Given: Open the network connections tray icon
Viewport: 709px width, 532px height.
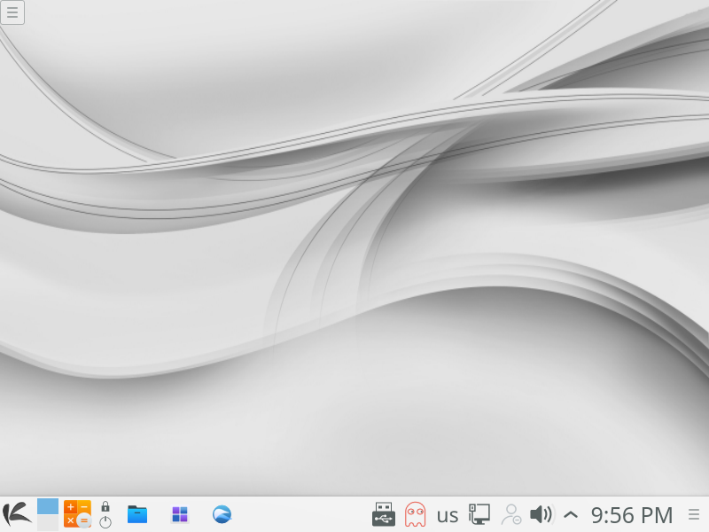Looking at the screenshot, I should (479, 514).
